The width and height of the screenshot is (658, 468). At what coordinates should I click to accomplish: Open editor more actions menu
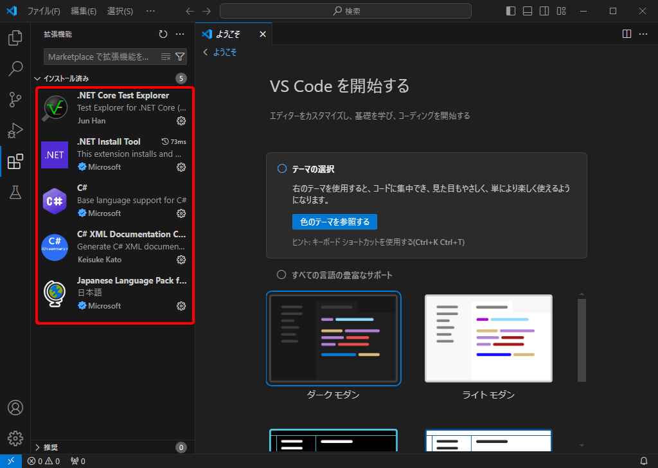point(643,34)
